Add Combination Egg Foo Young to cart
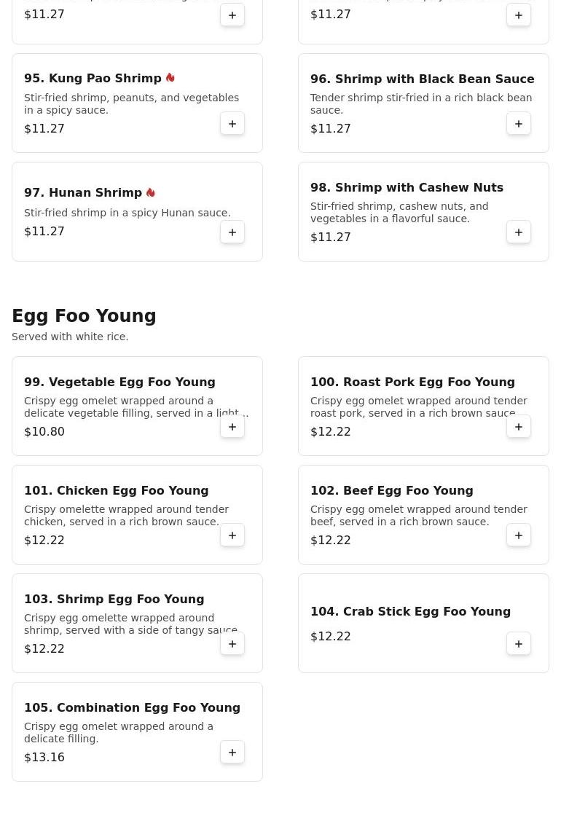Screen dimensions: 561x813 point(232,753)
